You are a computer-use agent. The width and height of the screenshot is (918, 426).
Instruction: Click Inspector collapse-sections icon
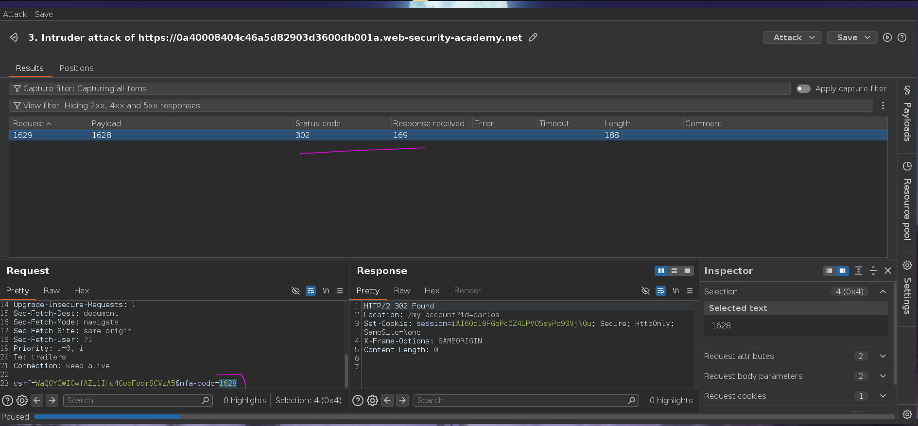pos(873,271)
